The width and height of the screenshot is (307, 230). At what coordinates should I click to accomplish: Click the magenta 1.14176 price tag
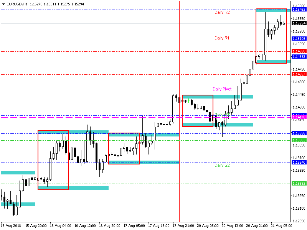point(299,118)
